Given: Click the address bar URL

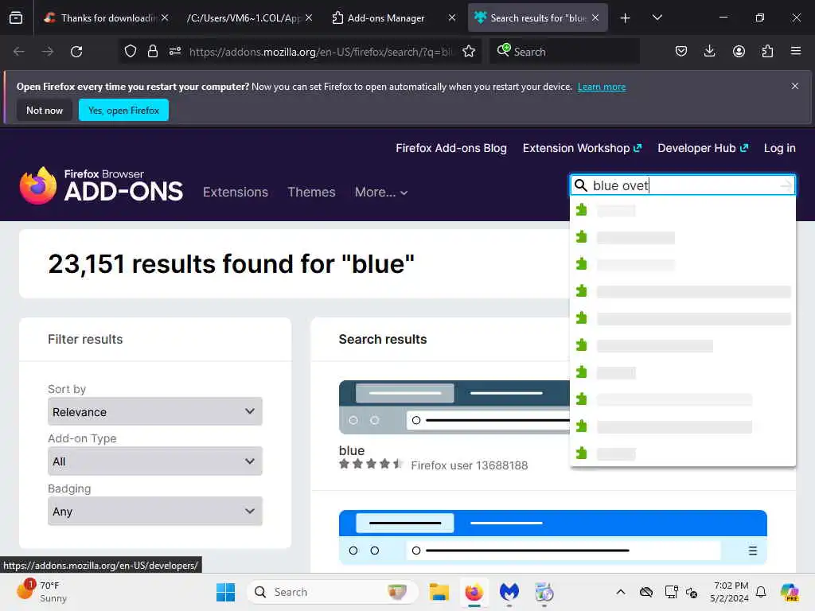Looking at the screenshot, I should tap(321, 52).
